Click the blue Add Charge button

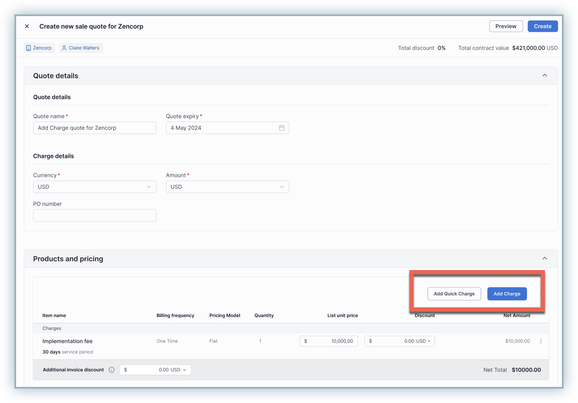click(507, 294)
